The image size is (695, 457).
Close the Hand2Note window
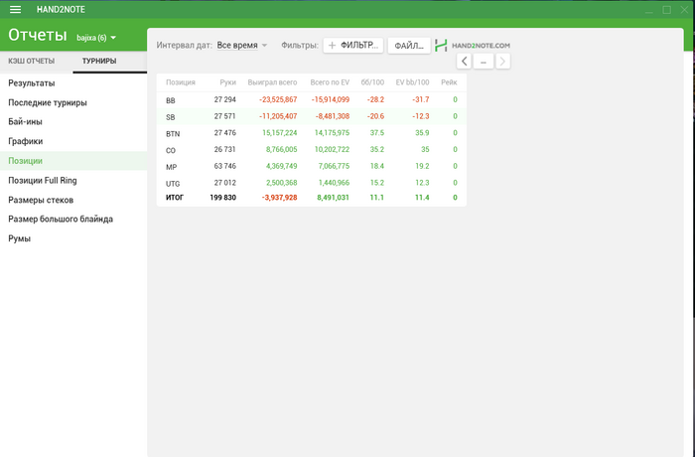[684, 10]
